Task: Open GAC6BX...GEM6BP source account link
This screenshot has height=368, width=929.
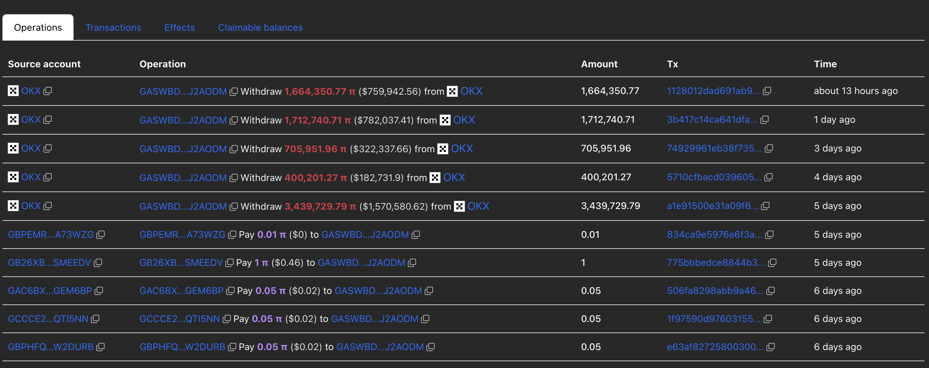Action: pyautogui.click(x=50, y=291)
